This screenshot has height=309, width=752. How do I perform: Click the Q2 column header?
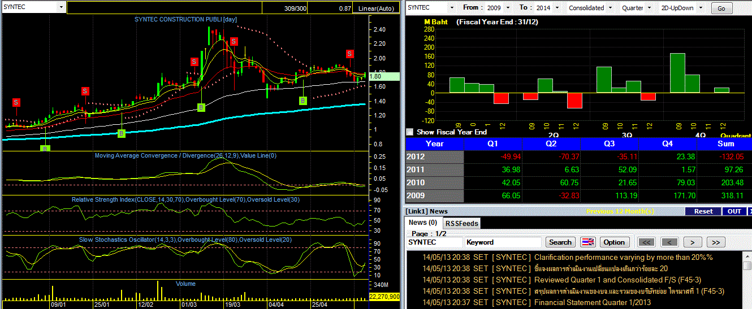tap(551, 143)
